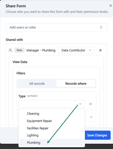Expand the dashed add-filter dropdown chevron
This screenshot has width=113, height=149.
pos(91,117)
